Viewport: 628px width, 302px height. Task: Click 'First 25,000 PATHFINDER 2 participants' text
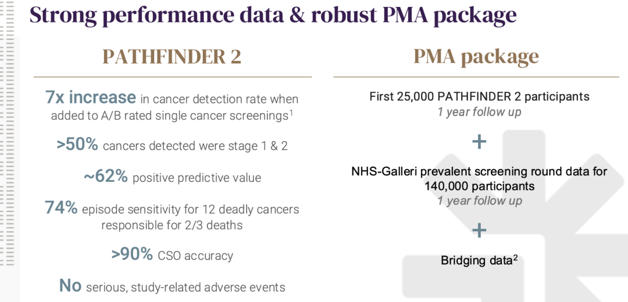pos(479,96)
